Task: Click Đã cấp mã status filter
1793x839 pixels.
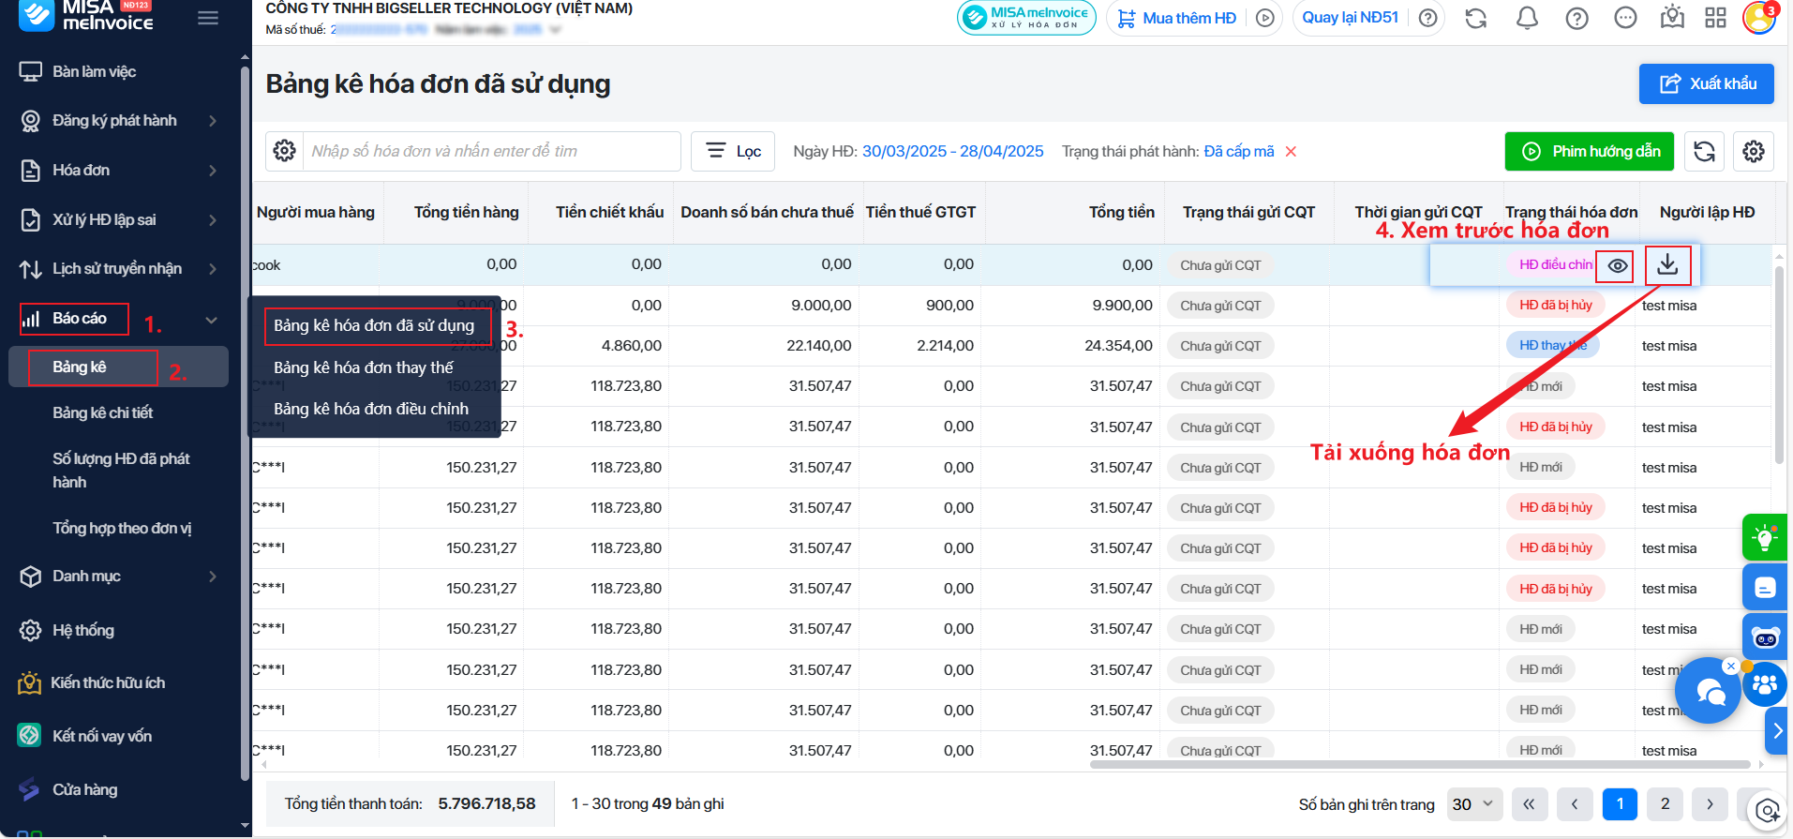Action: (x=1238, y=151)
